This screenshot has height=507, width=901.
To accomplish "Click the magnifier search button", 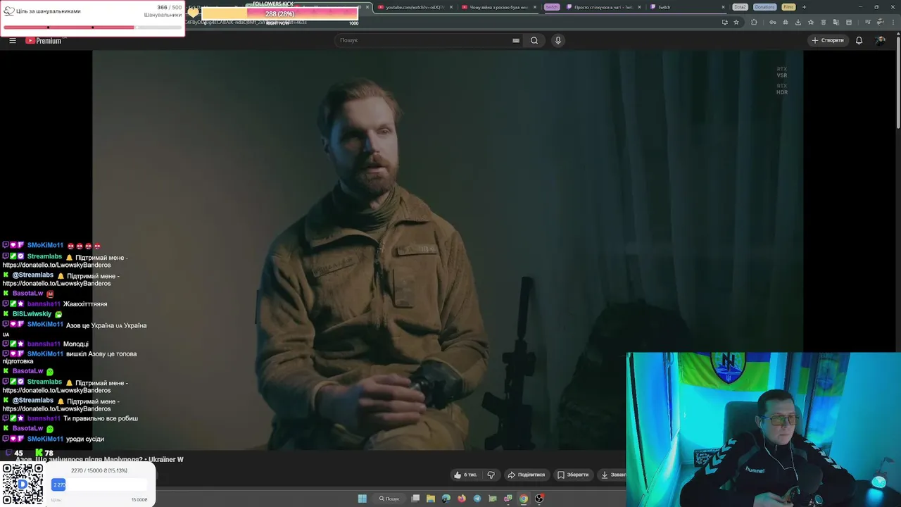I will pos(534,40).
